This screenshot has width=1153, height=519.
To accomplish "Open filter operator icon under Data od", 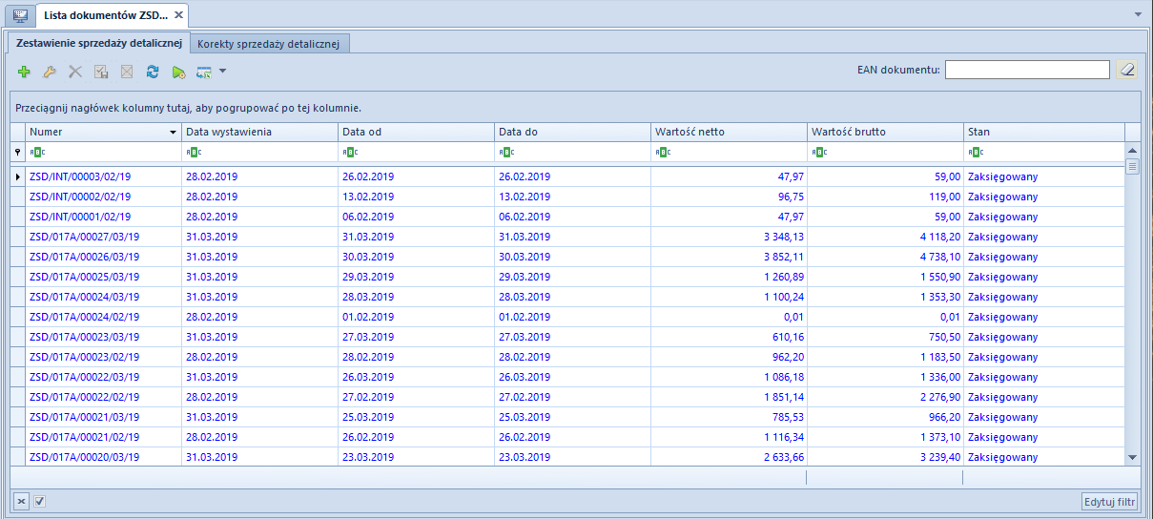I will [x=349, y=152].
